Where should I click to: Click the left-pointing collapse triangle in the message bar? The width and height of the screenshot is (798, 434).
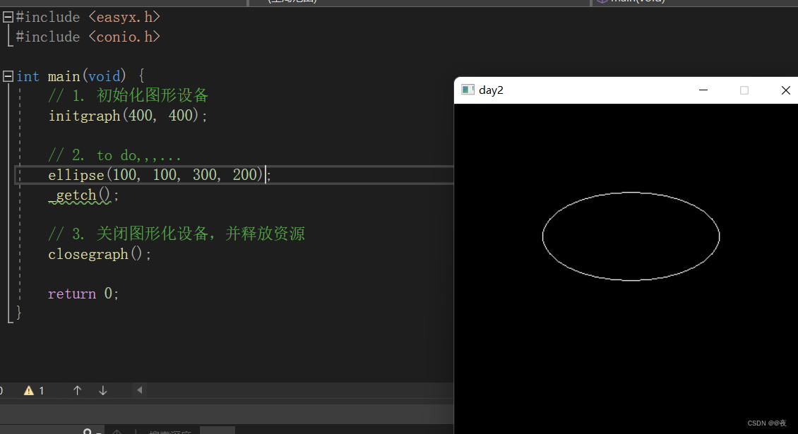pos(138,390)
